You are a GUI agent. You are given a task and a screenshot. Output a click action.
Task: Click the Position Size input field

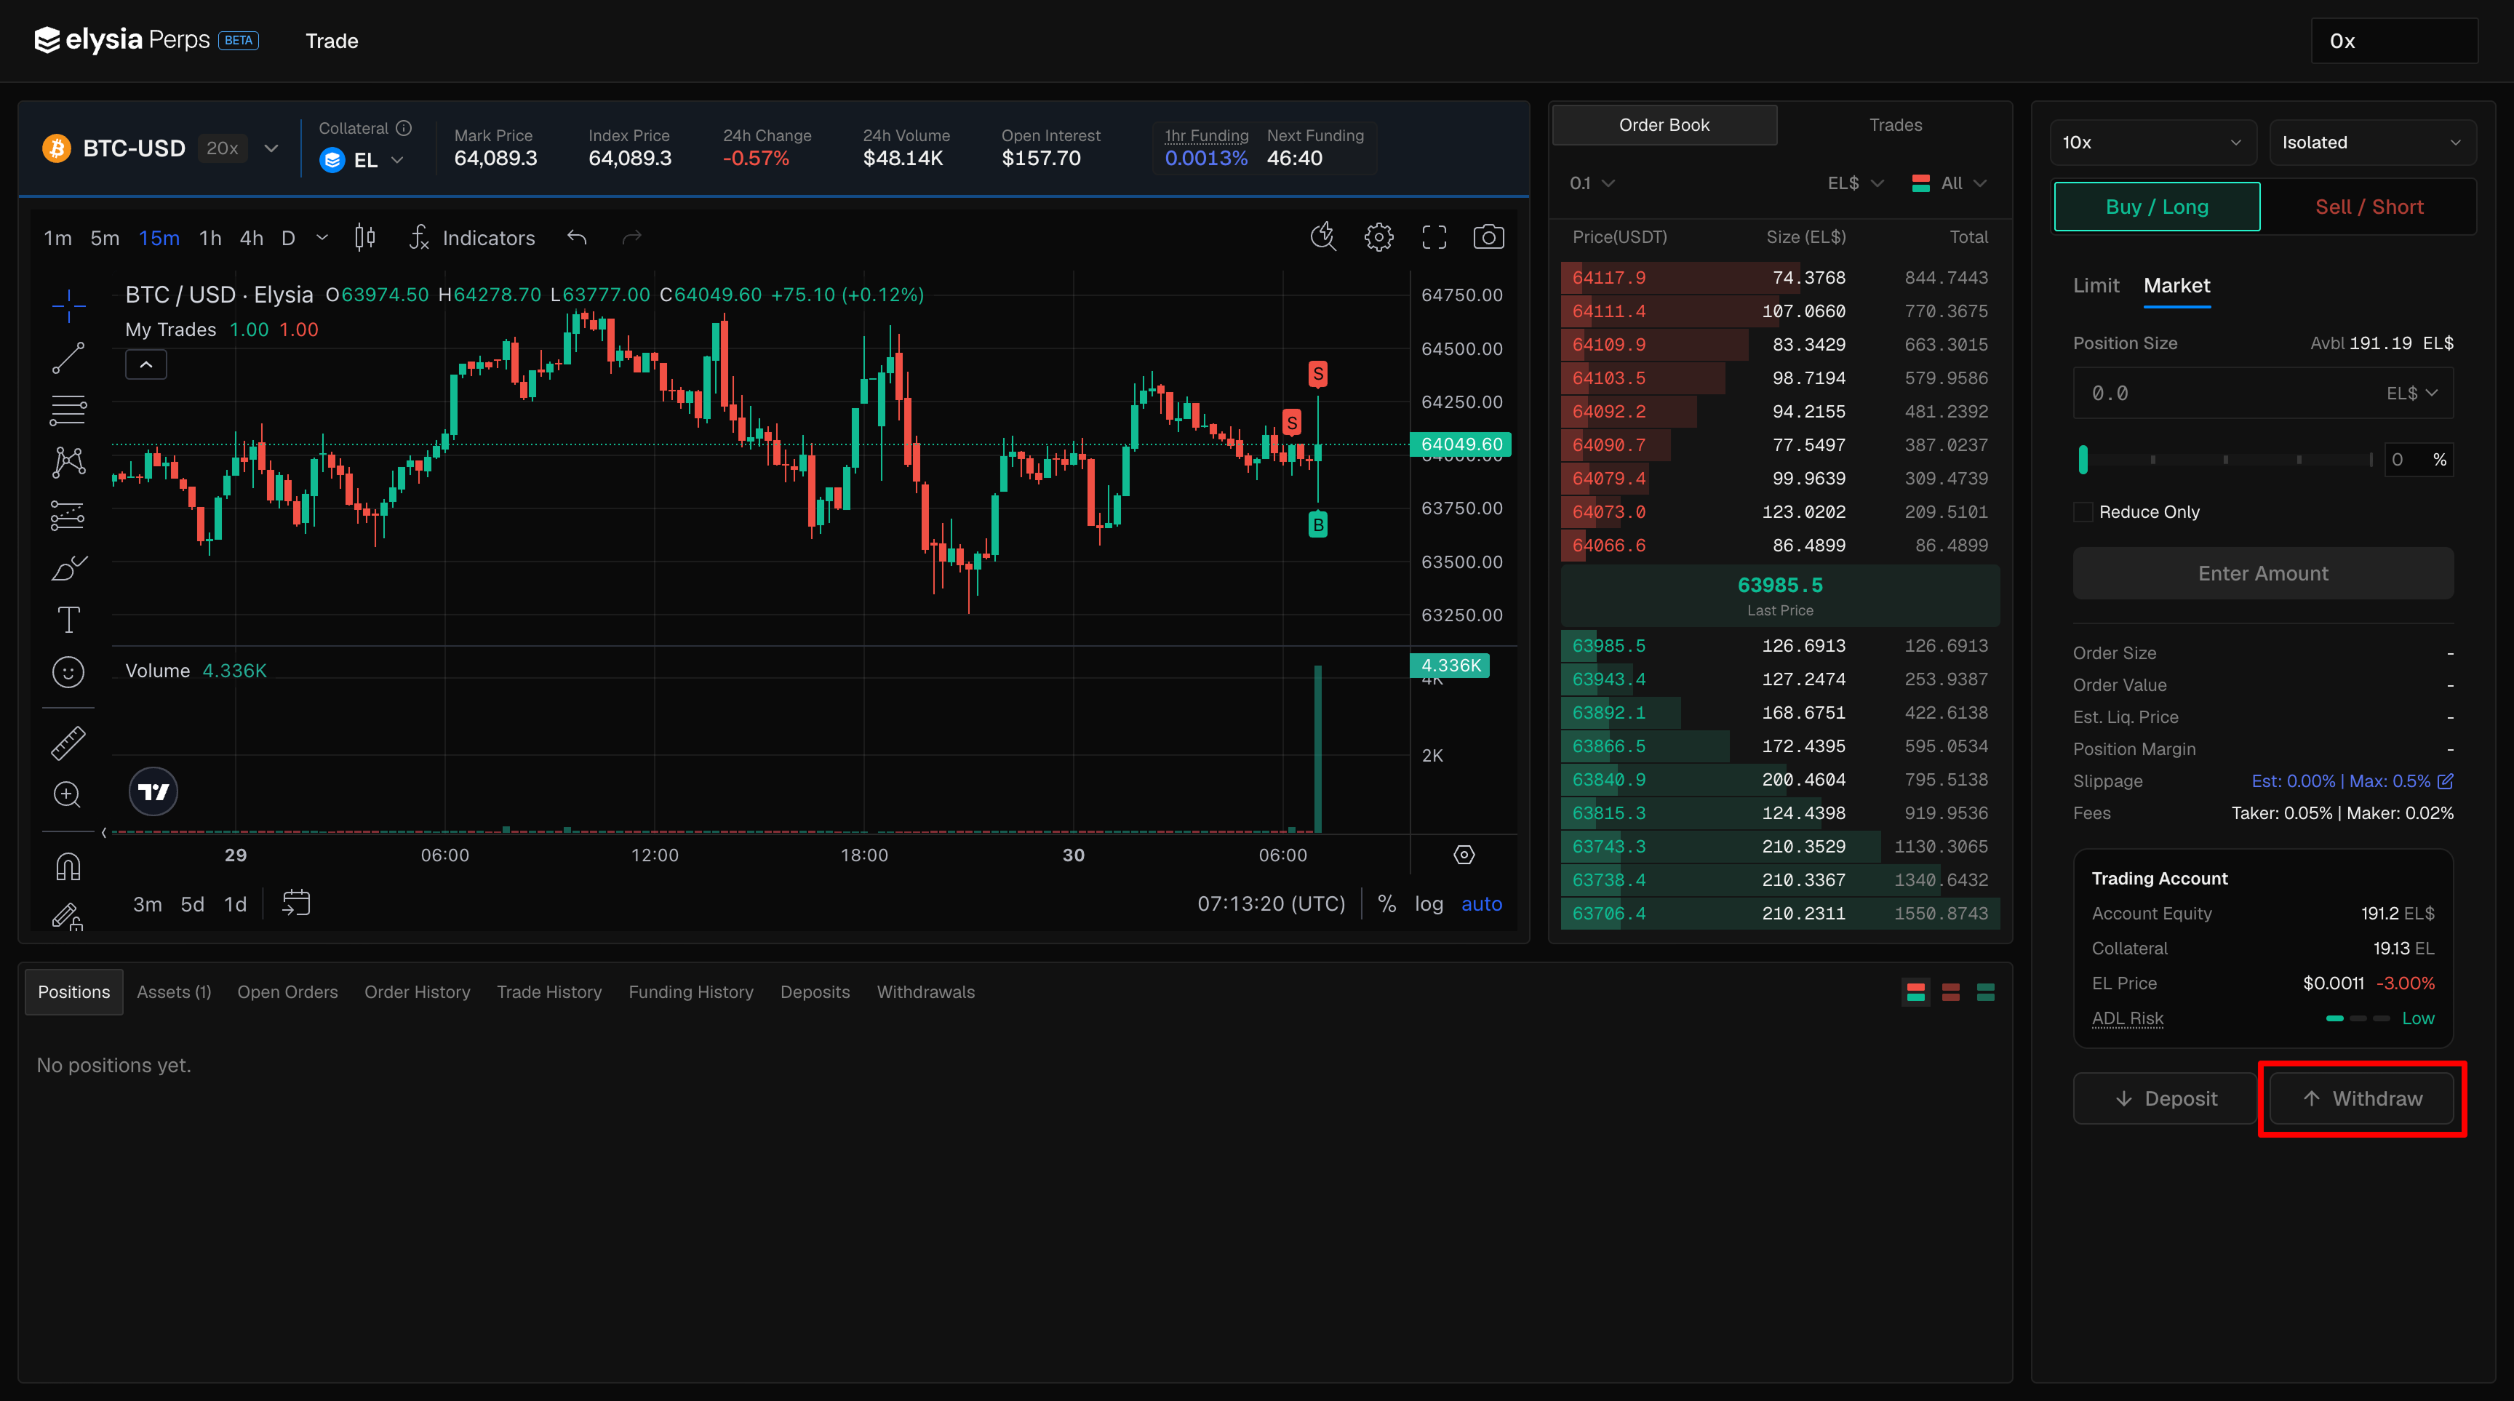coord(2263,394)
